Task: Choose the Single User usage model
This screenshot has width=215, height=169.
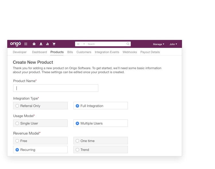Action: click(17, 123)
